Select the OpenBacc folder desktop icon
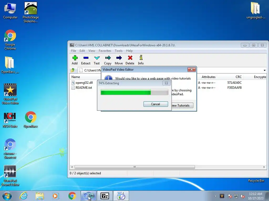This screenshot has width=269, height=201. [x=10, y=65]
